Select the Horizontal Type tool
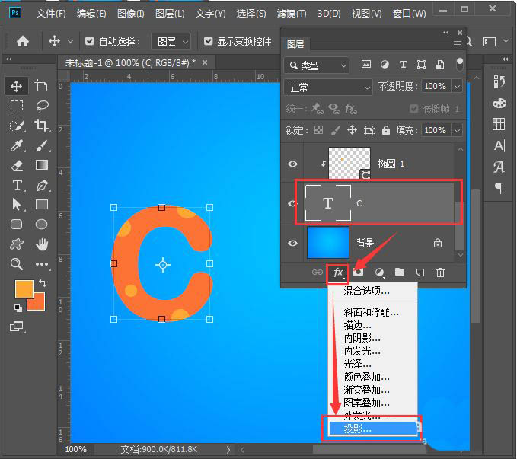The image size is (517, 459). point(18,185)
